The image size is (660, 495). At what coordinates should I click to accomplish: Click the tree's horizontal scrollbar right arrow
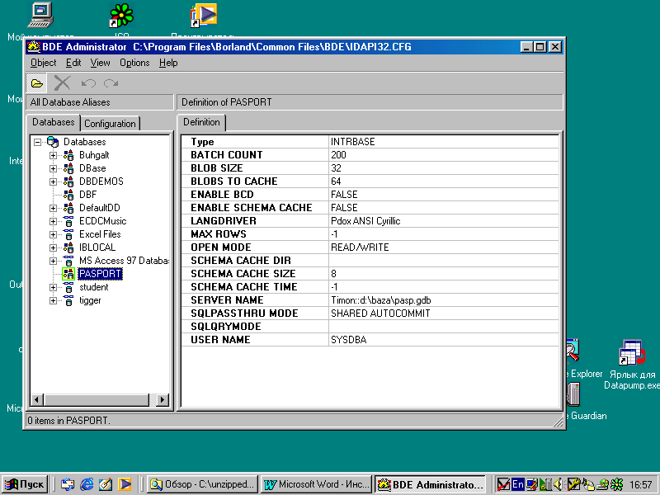pyautogui.click(x=163, y=400)
